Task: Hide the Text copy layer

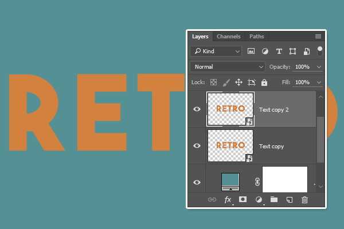Action: point(197,146)
